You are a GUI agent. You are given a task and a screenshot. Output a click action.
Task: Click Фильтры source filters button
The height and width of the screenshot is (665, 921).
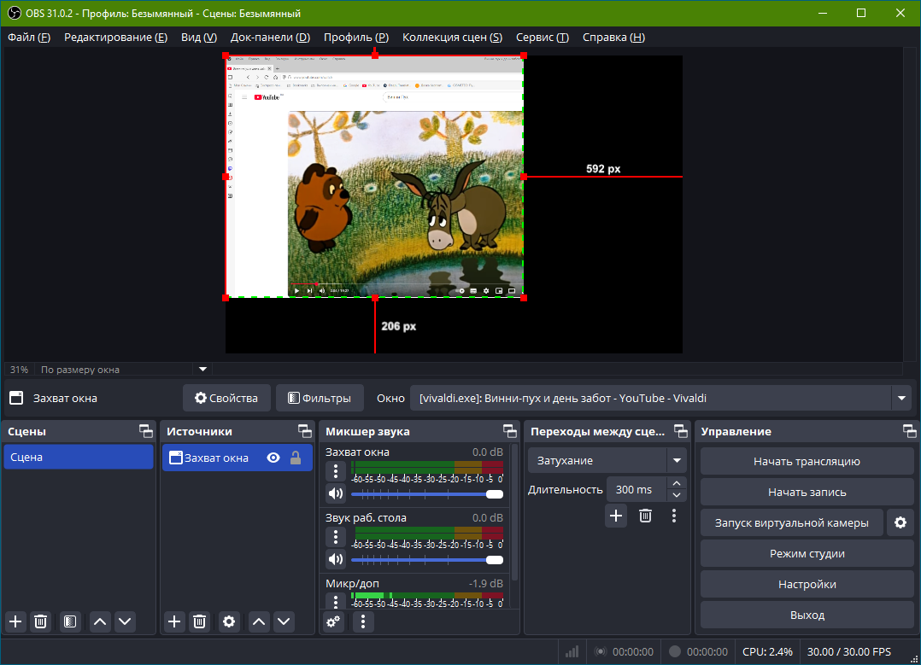point(320,398)
